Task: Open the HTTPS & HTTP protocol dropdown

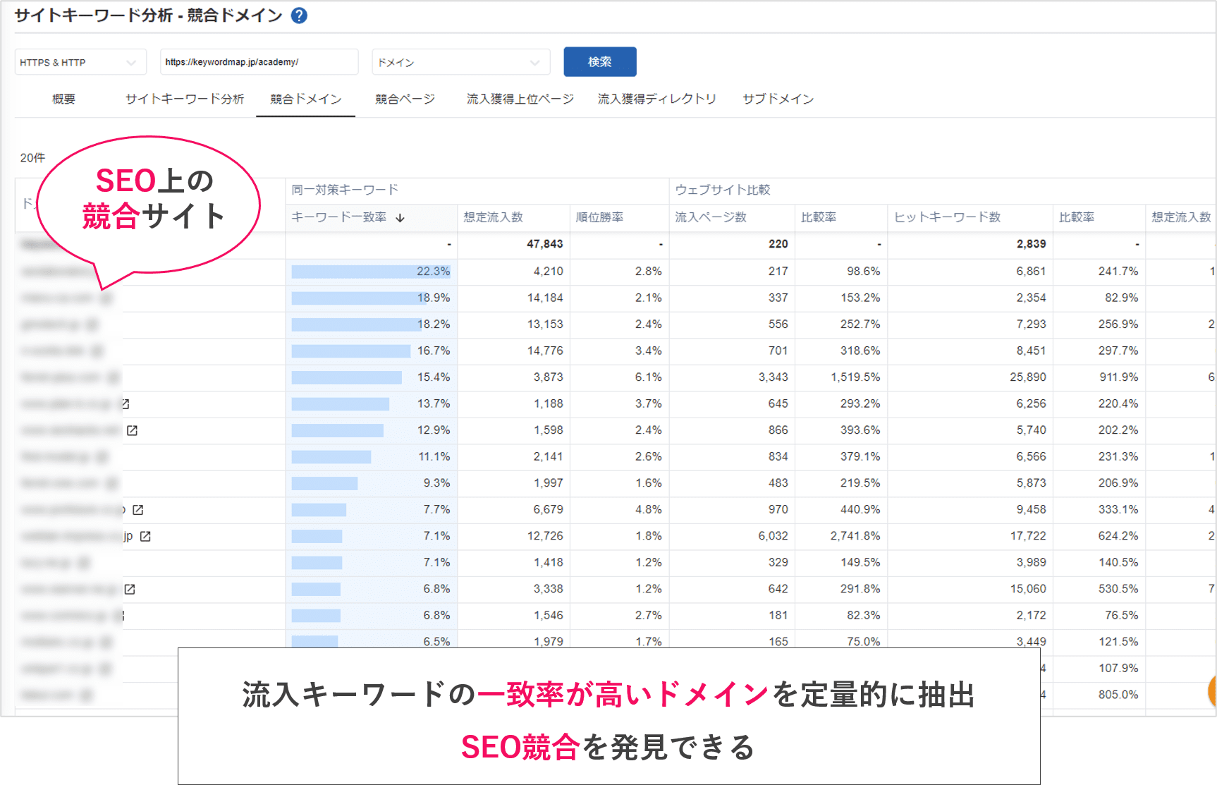Action: tap(80, 61)
